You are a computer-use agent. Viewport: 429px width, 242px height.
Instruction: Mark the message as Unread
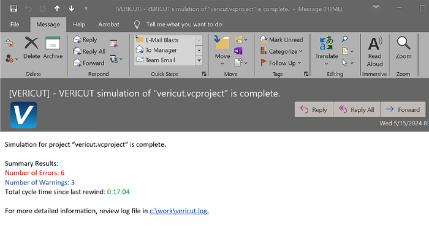click(x=281, y=40)
